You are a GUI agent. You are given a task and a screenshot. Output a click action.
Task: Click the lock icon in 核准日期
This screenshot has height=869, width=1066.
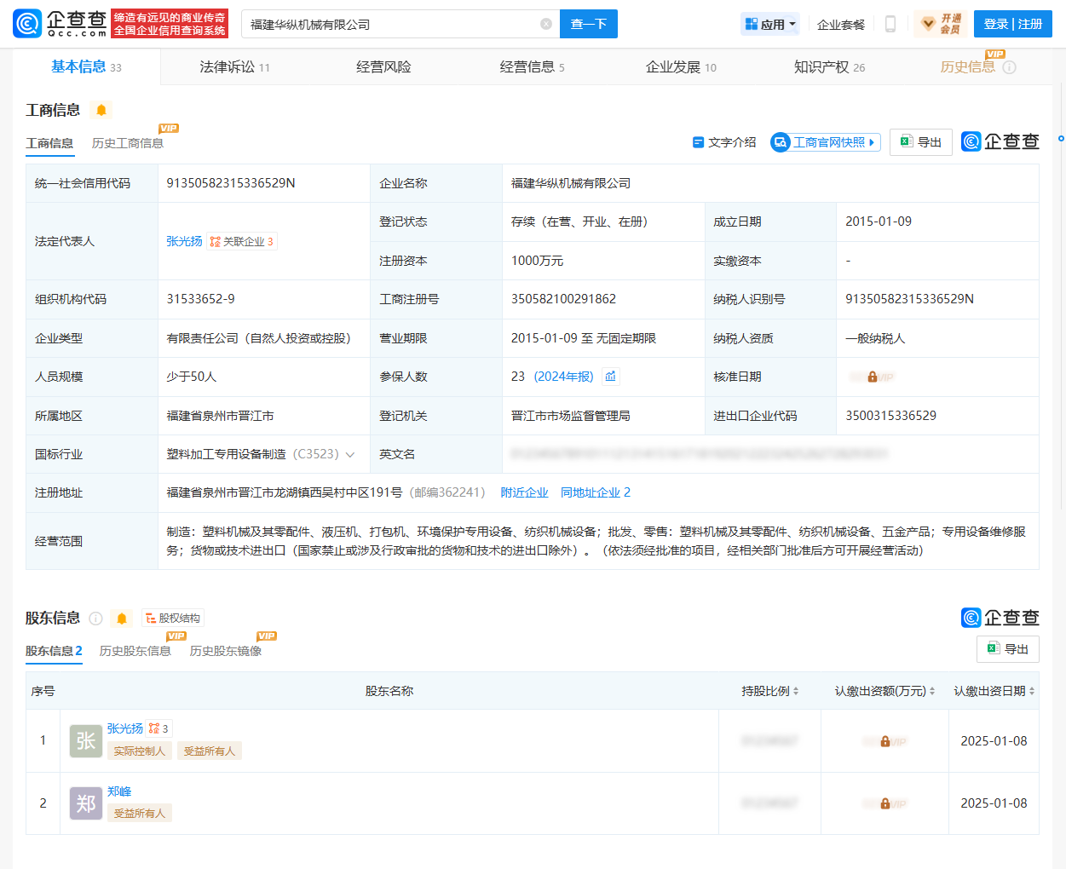pos(873,377)
